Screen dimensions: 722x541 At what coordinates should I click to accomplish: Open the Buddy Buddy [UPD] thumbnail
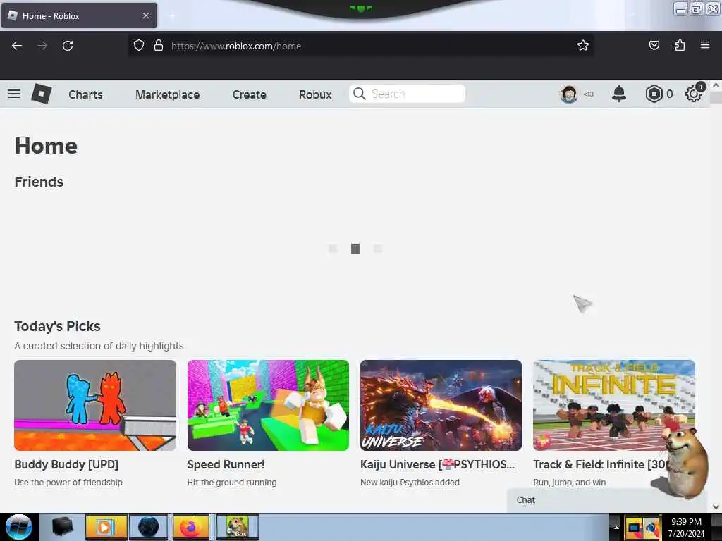coord(95,405)
